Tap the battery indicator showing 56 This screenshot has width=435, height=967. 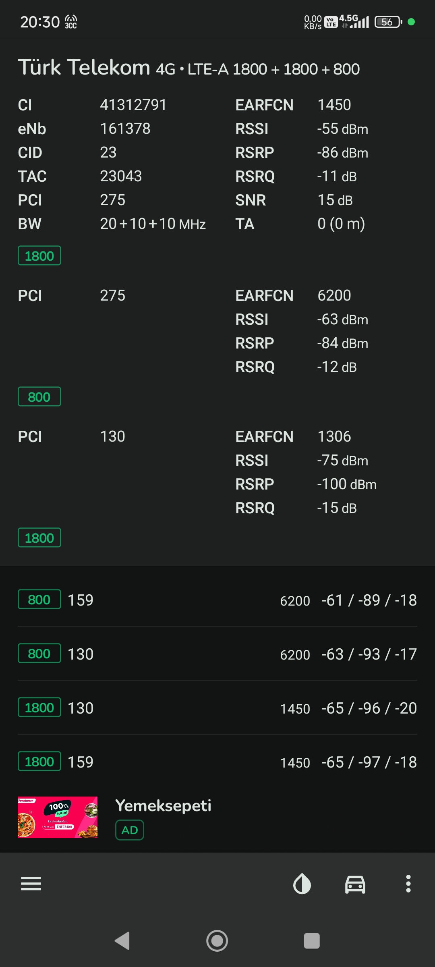[388, 22]
